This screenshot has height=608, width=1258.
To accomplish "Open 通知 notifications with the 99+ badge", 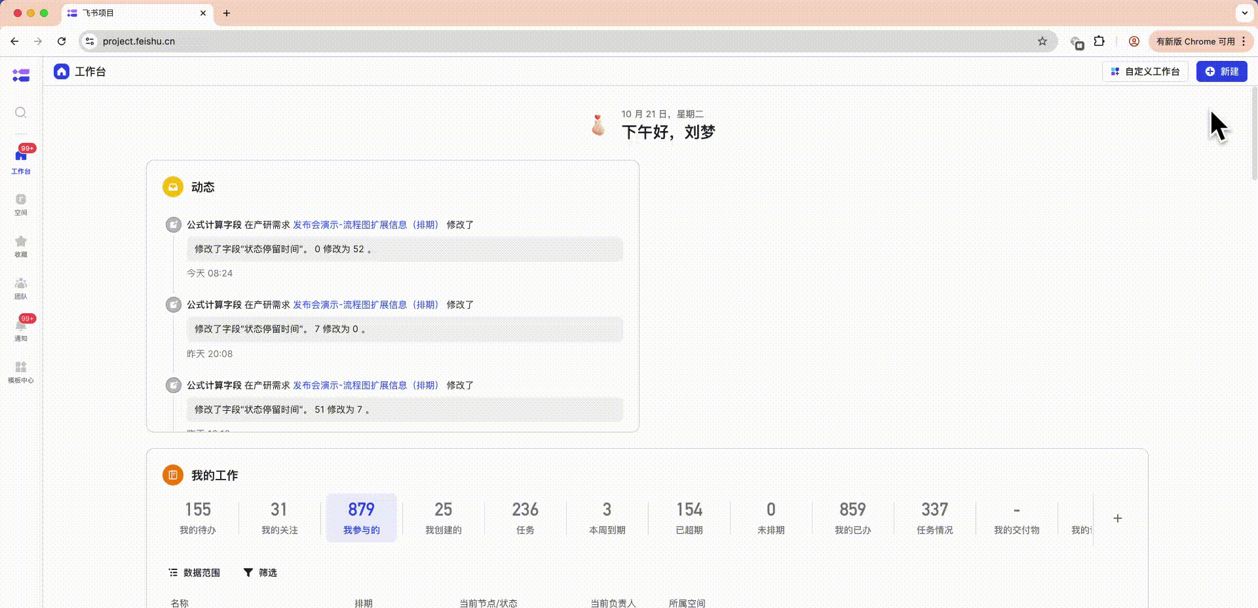I will (x=20, y=331).
